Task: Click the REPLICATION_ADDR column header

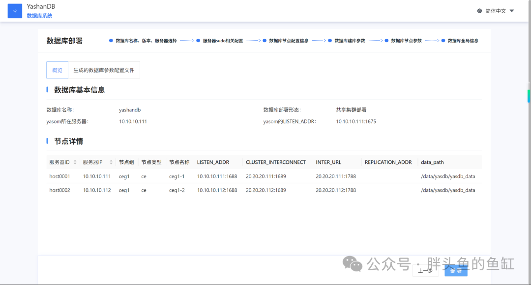Action: tap(388, 162)
